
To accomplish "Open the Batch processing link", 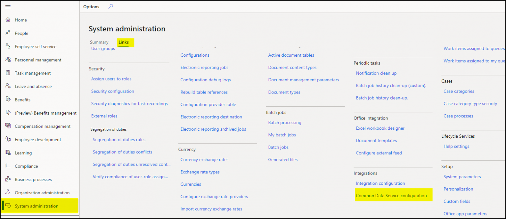I will click(x=285, y=123).
